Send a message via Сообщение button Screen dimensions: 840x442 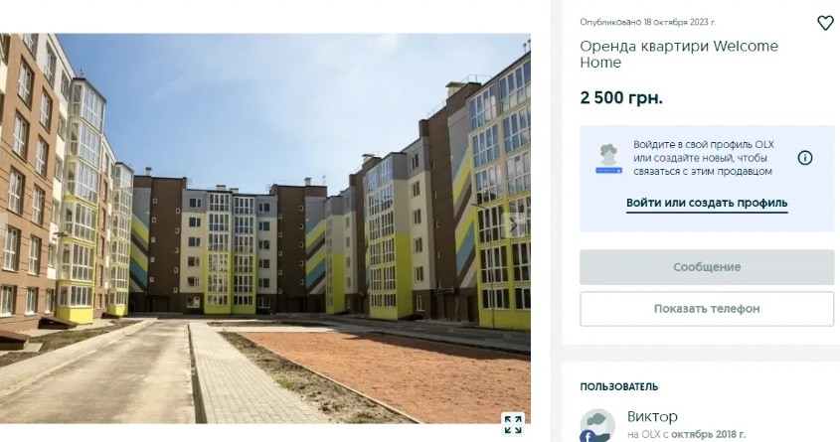pyautogui.click(x=707, y=267)
